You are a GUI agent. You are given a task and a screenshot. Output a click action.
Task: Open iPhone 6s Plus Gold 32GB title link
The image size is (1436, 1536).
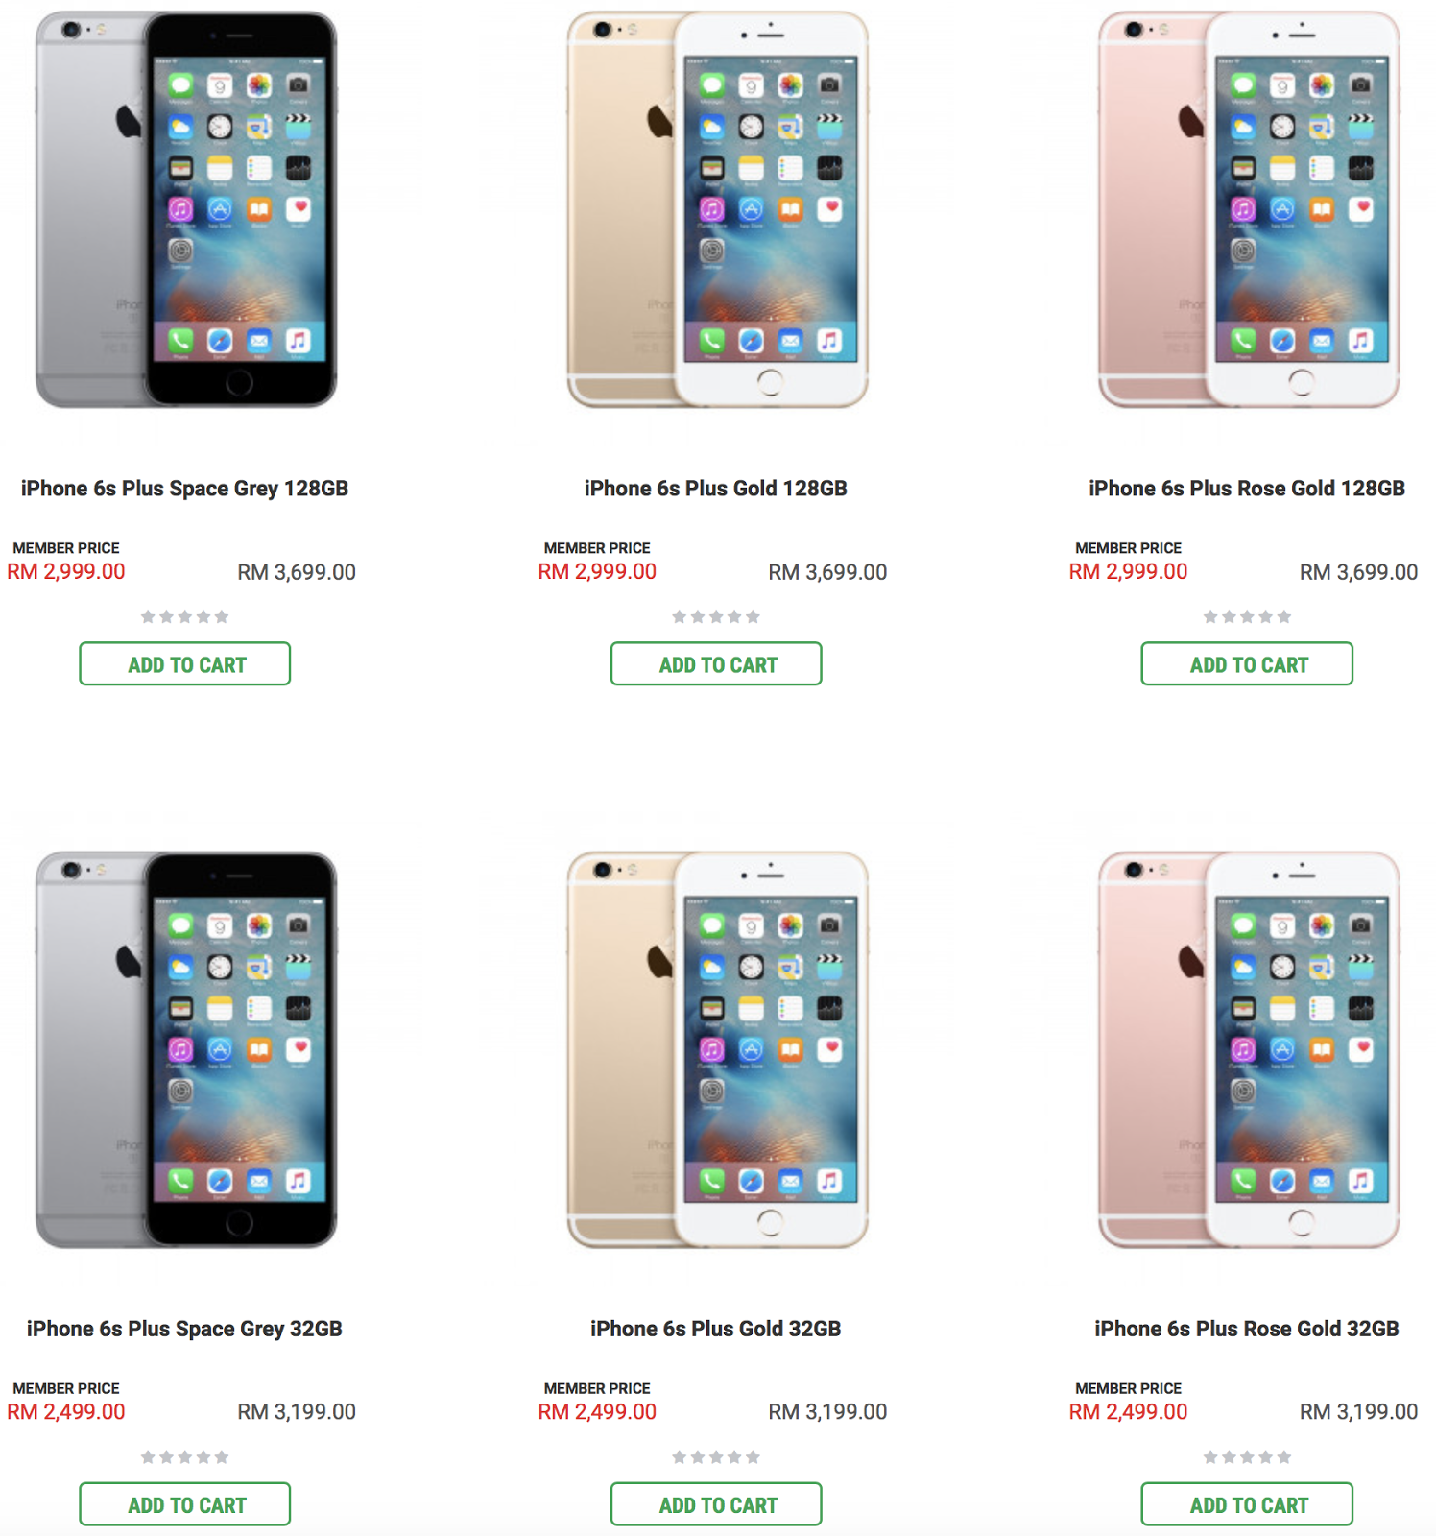pyautogui.click(x=716, y=1329)
